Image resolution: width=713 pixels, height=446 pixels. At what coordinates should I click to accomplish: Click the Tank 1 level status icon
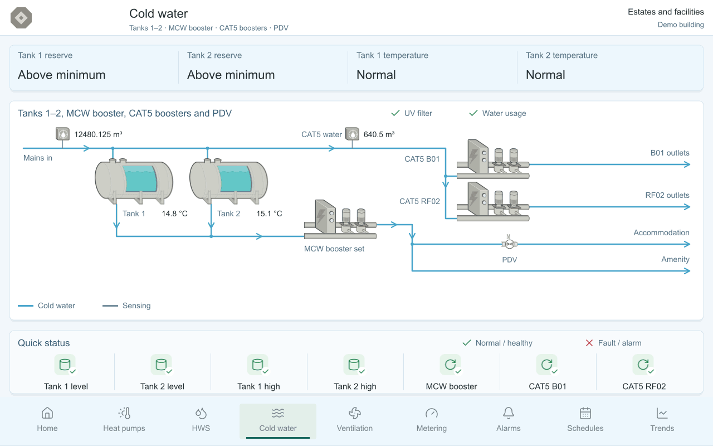(66, 365)
